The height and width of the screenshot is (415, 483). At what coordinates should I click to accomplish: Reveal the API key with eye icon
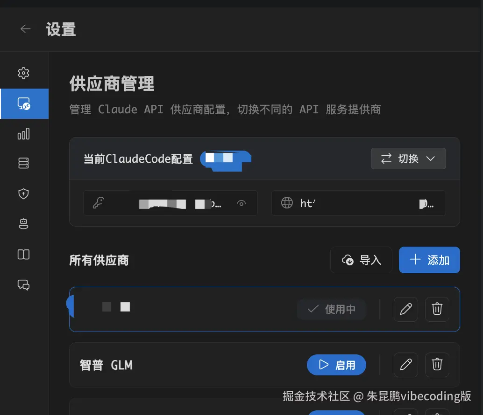(x=241, y=203)
